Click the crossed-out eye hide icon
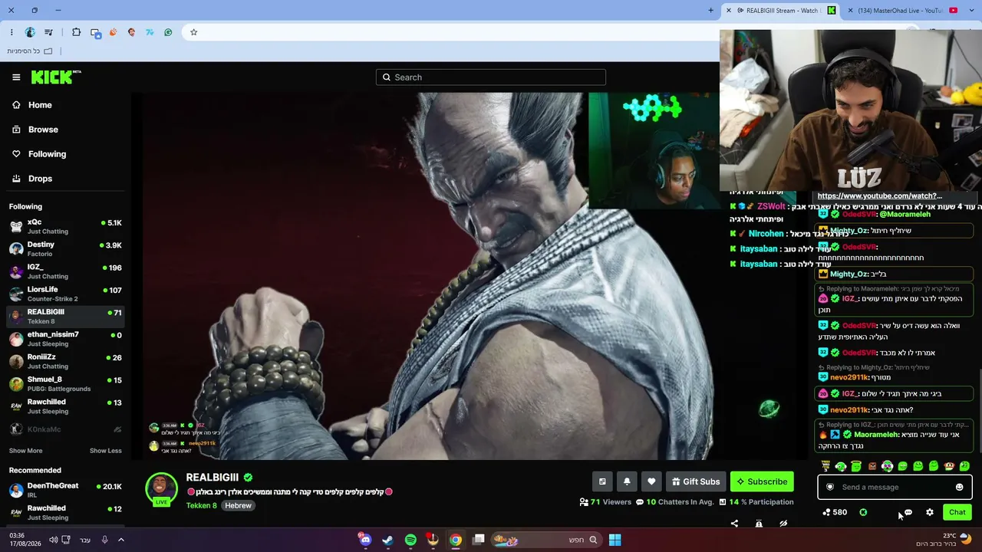 point(783,524)
